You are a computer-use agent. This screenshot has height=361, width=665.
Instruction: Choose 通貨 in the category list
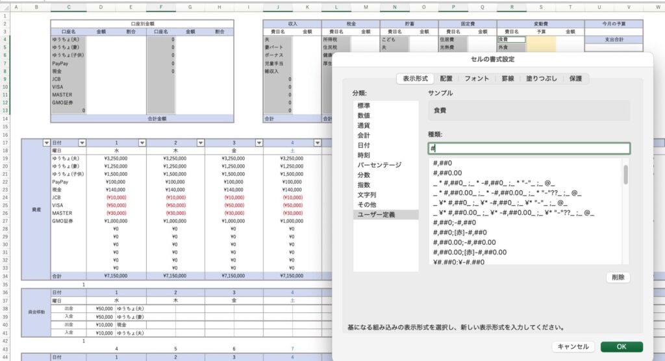pyautogui.click(x=364, y=125)
